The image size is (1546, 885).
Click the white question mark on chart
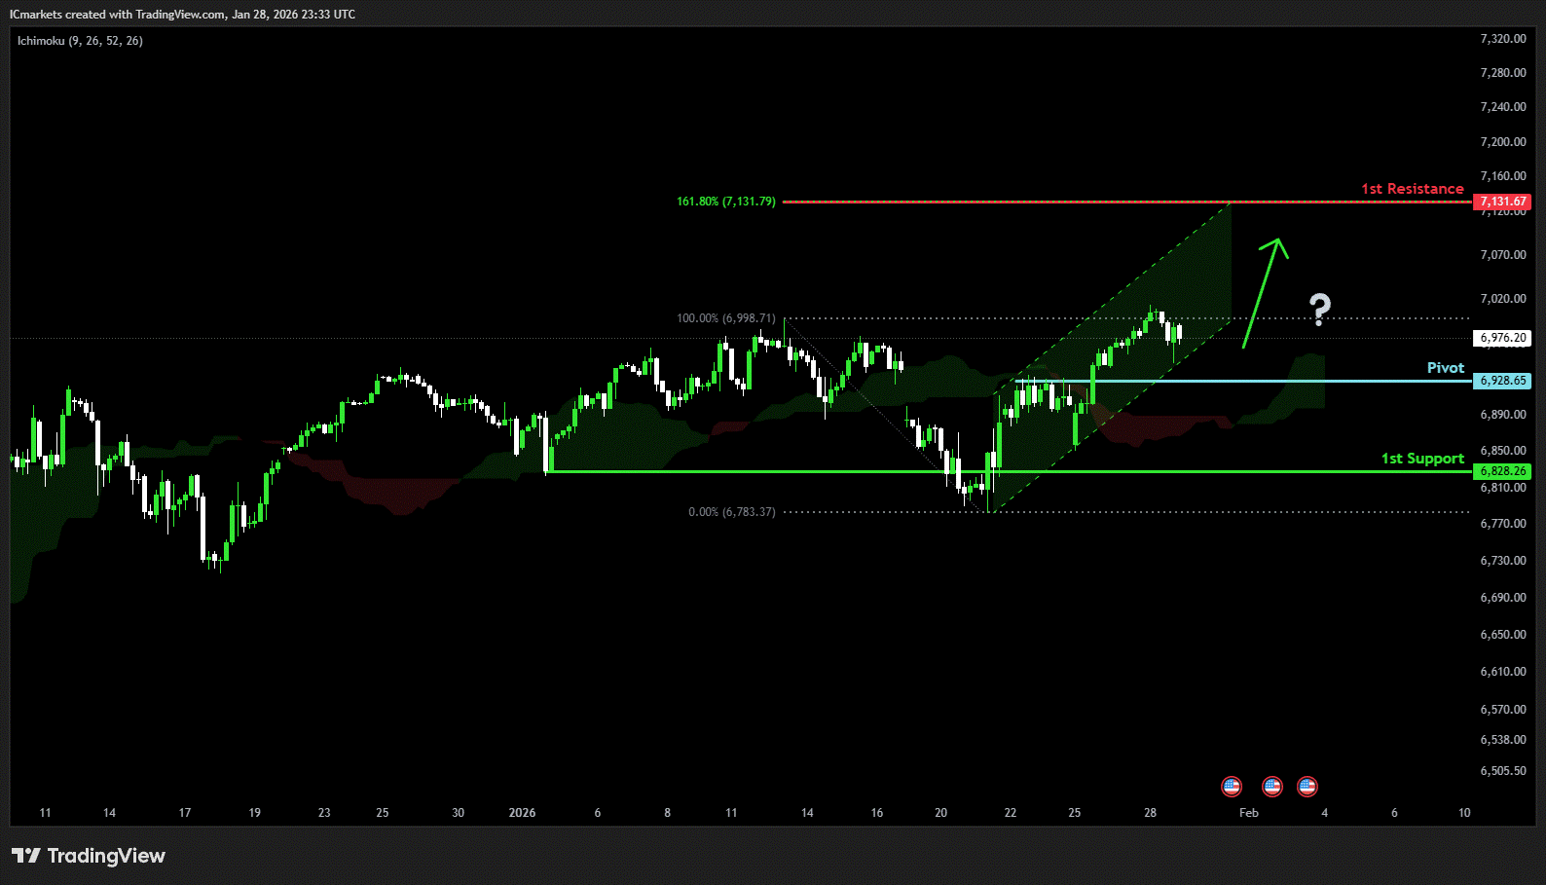coord(1319,309)
